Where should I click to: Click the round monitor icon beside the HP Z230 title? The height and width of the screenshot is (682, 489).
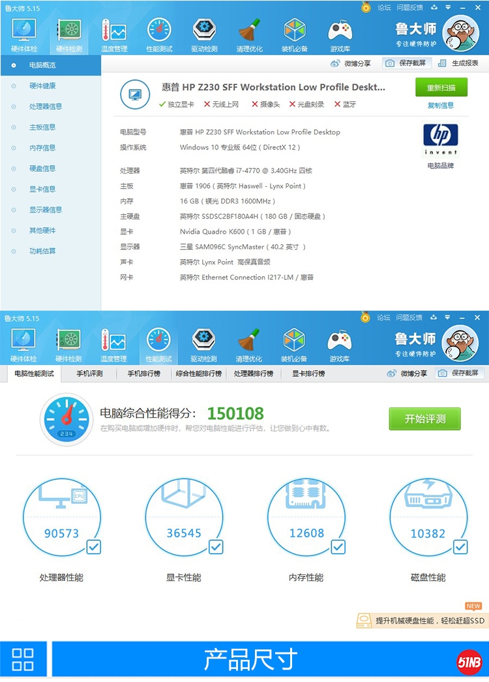pyautogui.click(x=135, y=95)
